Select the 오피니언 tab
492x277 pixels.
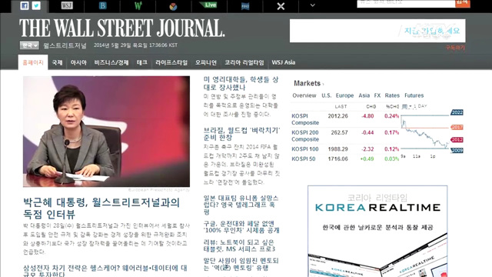click(x=206, y=62)
